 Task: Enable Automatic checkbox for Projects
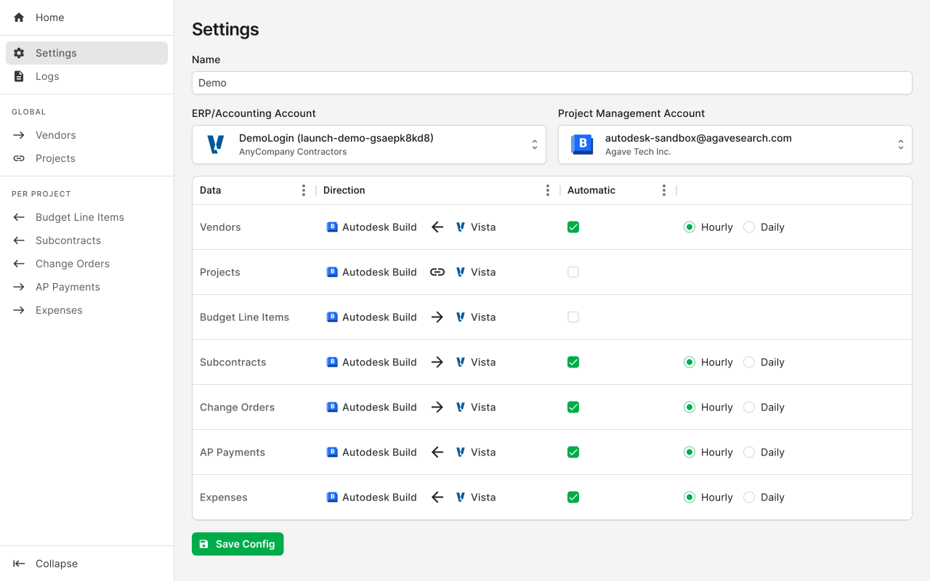pyautogui.click(x=573, y=272)
